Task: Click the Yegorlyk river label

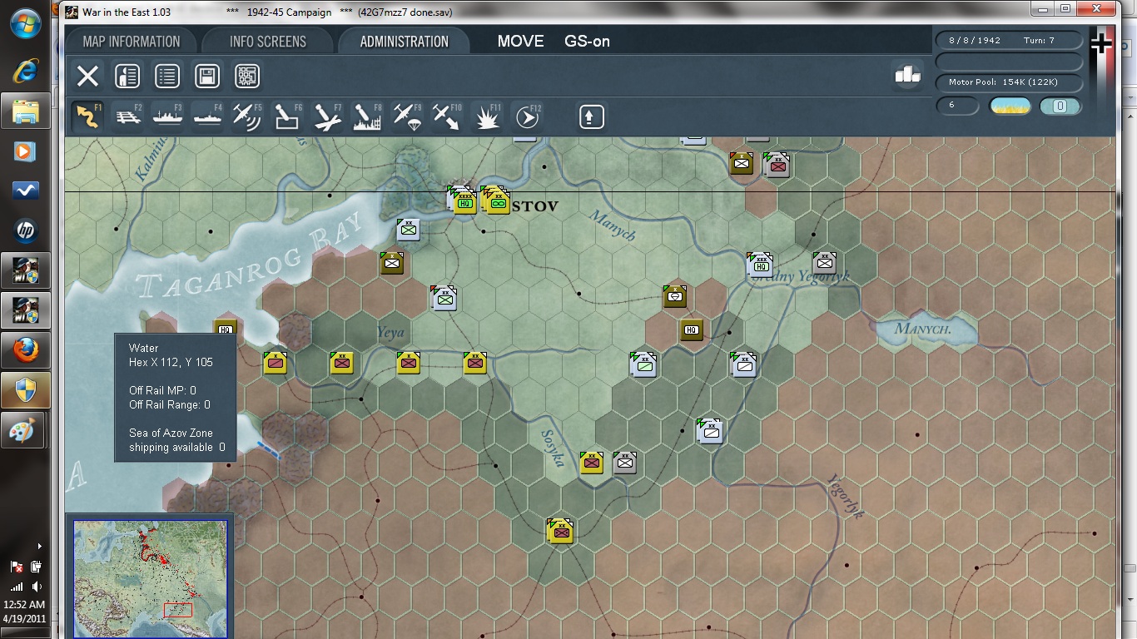Action: [847, 497]
